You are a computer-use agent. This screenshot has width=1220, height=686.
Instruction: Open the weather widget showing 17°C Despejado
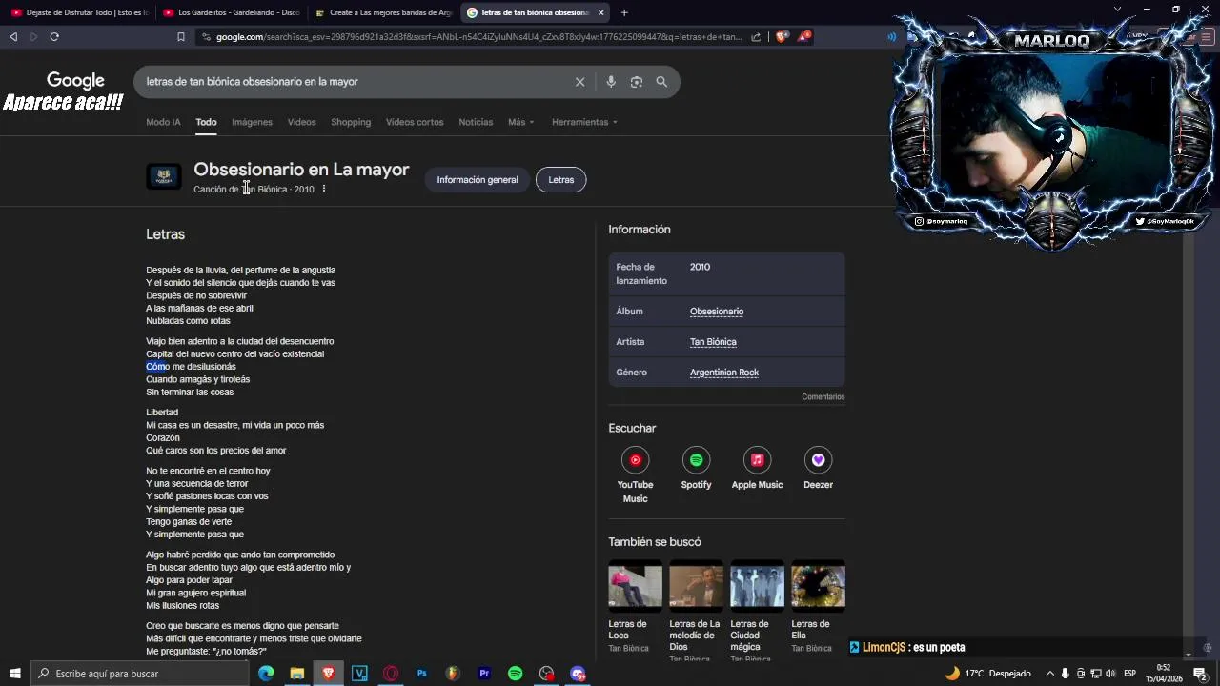tap(987, 674)
